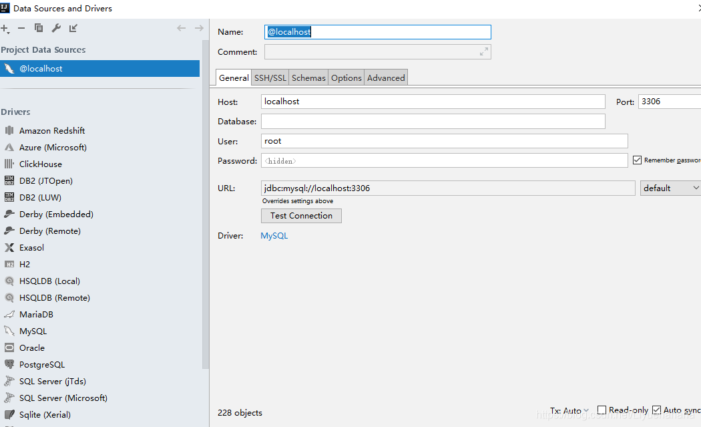Click the MySQL driver link
This screenshot has width=701, height=427.
[274, 235]
